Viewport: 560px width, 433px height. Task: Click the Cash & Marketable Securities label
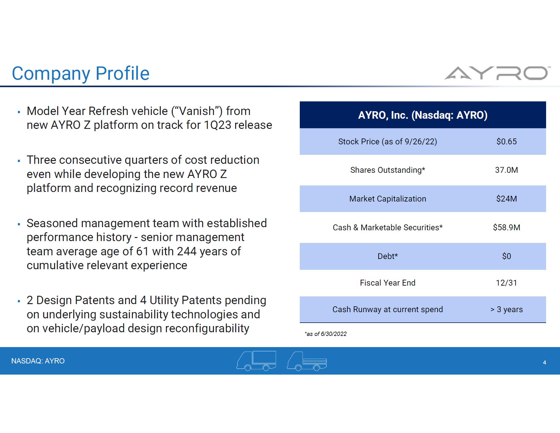[387, 227]
